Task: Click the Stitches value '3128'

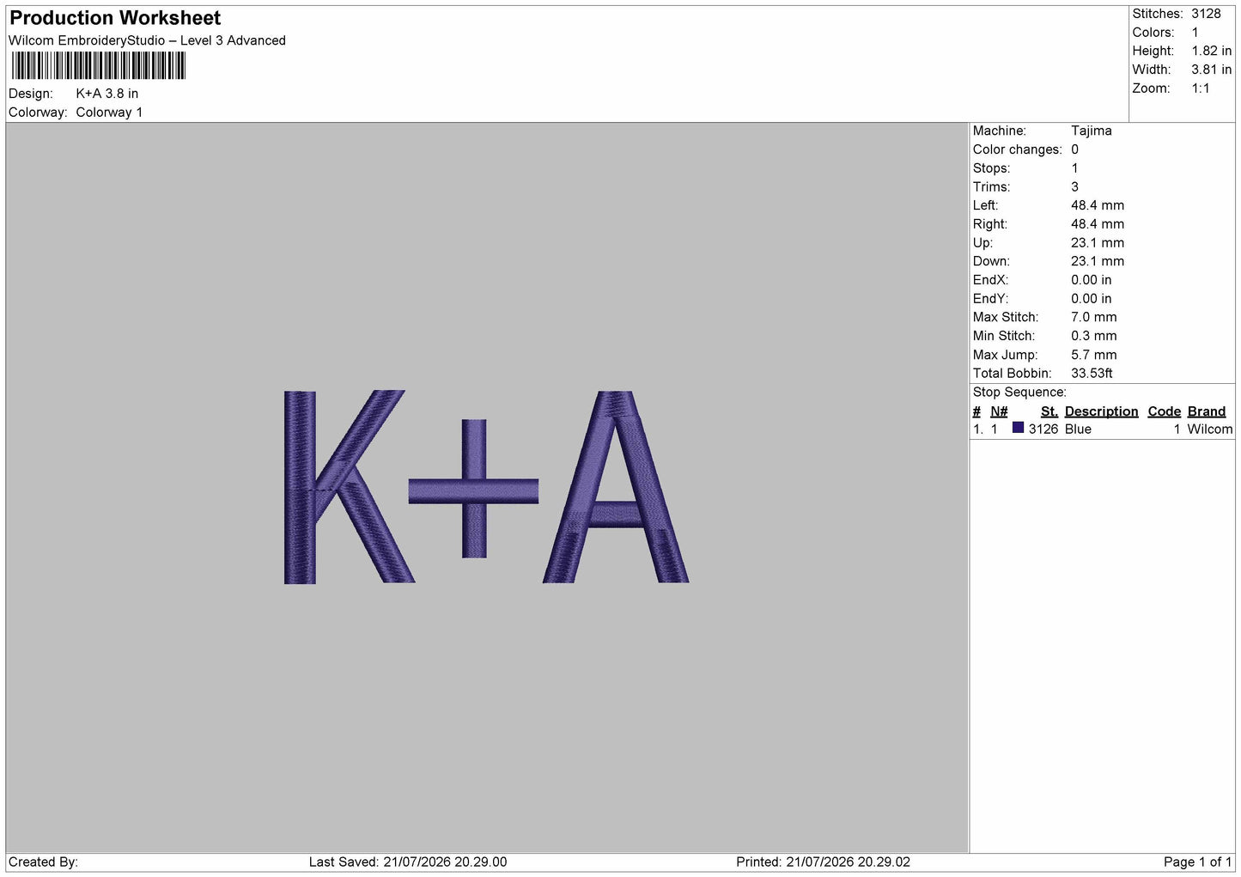Action: pyautogui.click(x=1206, y=14)
